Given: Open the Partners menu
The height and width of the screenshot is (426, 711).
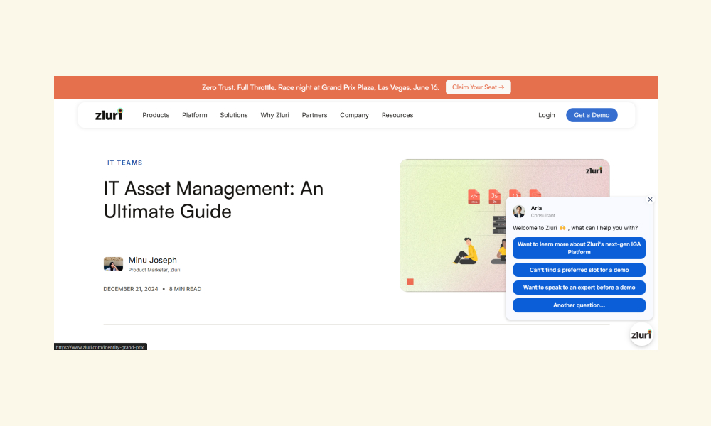Looking at the screenshot, I should tap(314, 115).
